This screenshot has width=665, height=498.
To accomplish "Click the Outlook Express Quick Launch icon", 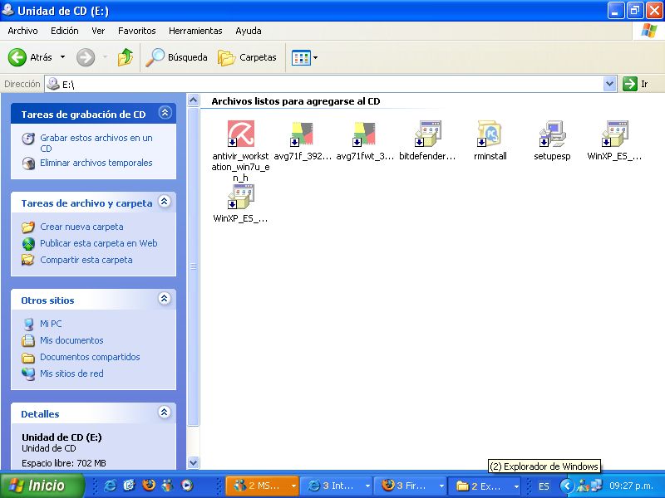I will [x=129, y=486].
